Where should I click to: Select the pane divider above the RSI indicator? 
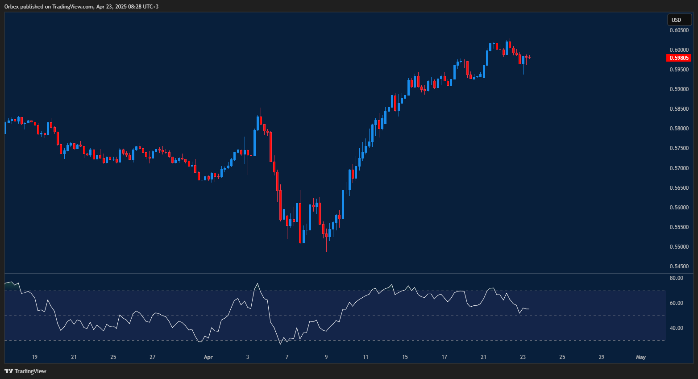pyautogui.click(x=335, y=274)
